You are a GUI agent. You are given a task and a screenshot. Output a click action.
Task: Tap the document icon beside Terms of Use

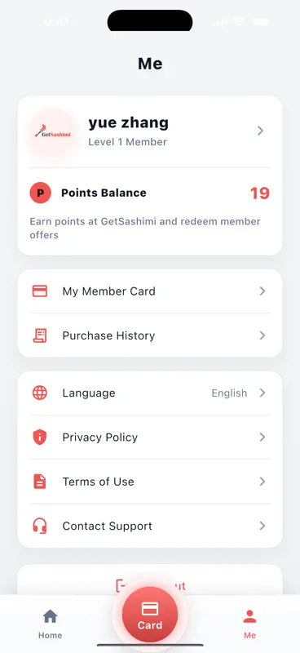click(x=40, y=482)
